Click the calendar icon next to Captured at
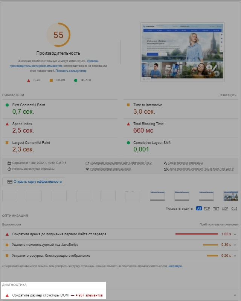 click(x=9, y=163)
